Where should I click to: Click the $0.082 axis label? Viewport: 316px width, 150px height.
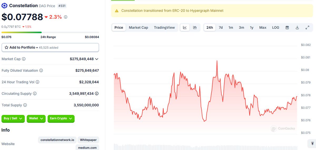(306, 45)
